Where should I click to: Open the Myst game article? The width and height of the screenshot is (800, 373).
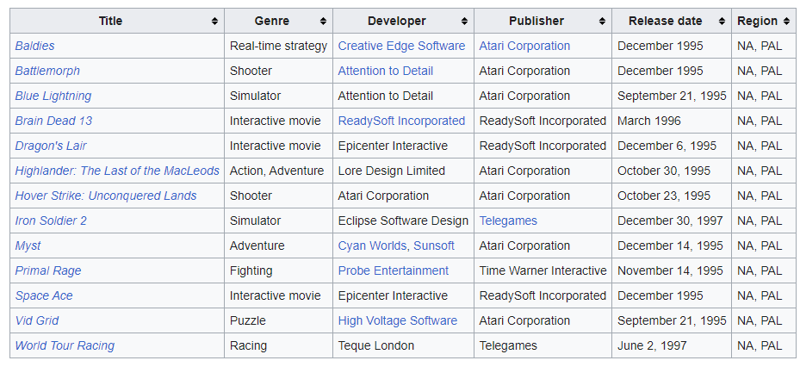(28, 246)
